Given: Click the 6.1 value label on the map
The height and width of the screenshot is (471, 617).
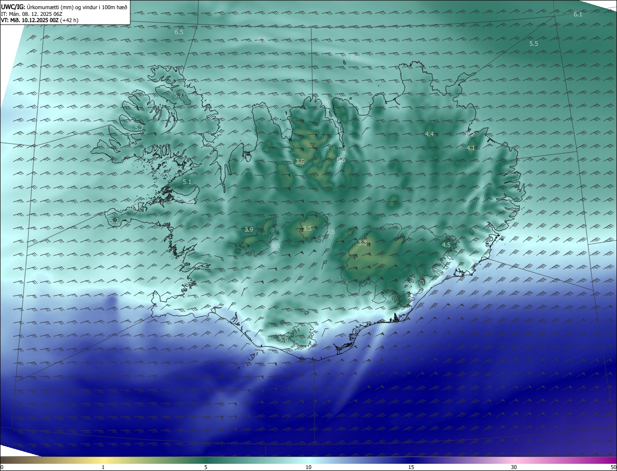Looking at the screenshot, I should (578, 14).
